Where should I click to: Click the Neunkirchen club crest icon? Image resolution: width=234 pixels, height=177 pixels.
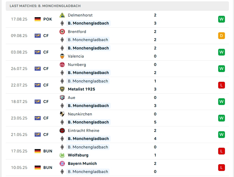pos(62,114)
